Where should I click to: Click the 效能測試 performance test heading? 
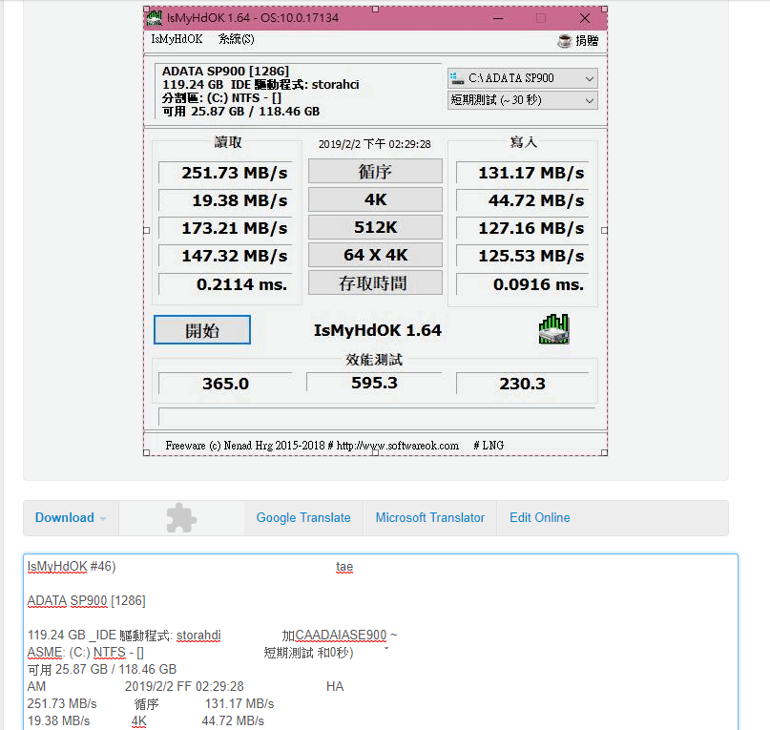[x=374, y=360]
